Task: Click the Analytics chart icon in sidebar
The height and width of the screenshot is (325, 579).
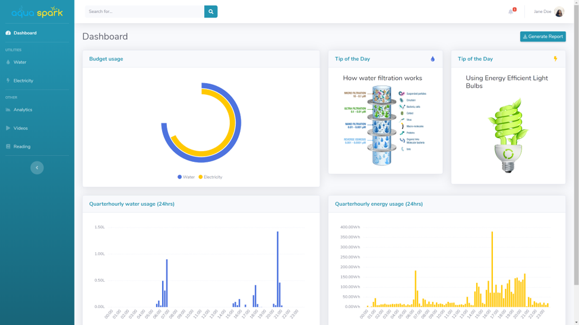Action: pos(8,110)
